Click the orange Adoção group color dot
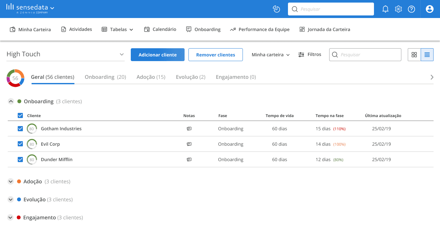Viewport: 440px width, 247px height. [x=19, y=181]
